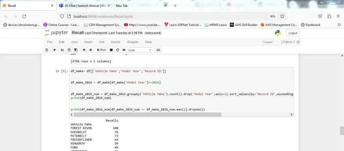Show more bookmarks chevron
Viewport: 344px width, 151px height.
tap(339, 25)
